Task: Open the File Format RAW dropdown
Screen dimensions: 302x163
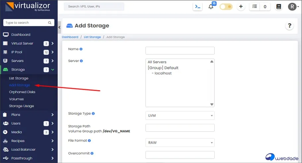Action: [x=180, y=143]
